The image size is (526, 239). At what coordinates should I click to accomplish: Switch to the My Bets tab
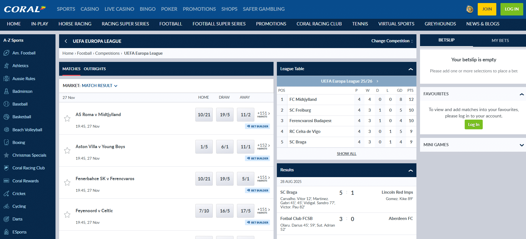click(500, 40)
